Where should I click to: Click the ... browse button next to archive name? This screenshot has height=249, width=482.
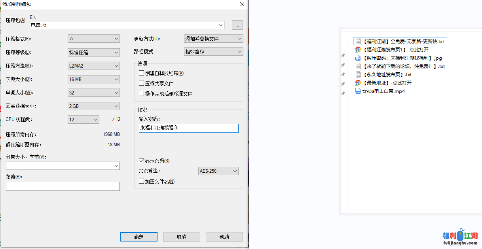237,25
